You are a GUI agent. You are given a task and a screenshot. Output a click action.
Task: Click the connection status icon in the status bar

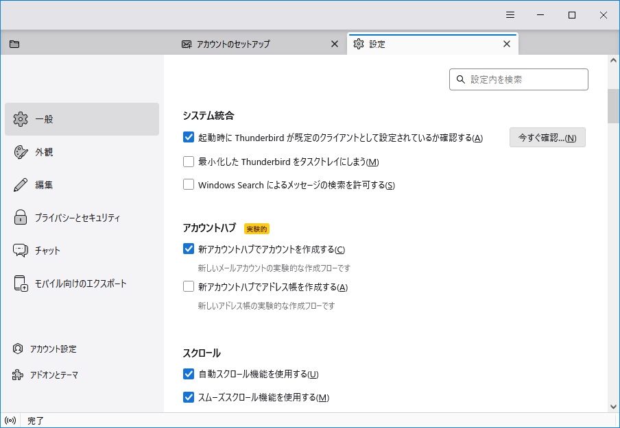(10, 420)
